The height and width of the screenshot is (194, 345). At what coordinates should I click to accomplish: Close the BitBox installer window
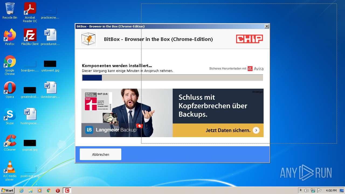coord(267,26)
